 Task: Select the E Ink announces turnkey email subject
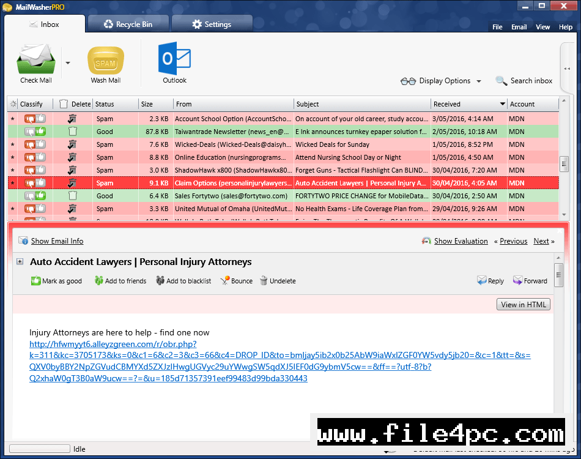tap(361, 132)
